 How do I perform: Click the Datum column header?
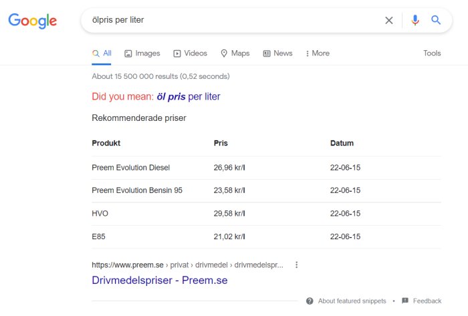[x=342, y=143]
